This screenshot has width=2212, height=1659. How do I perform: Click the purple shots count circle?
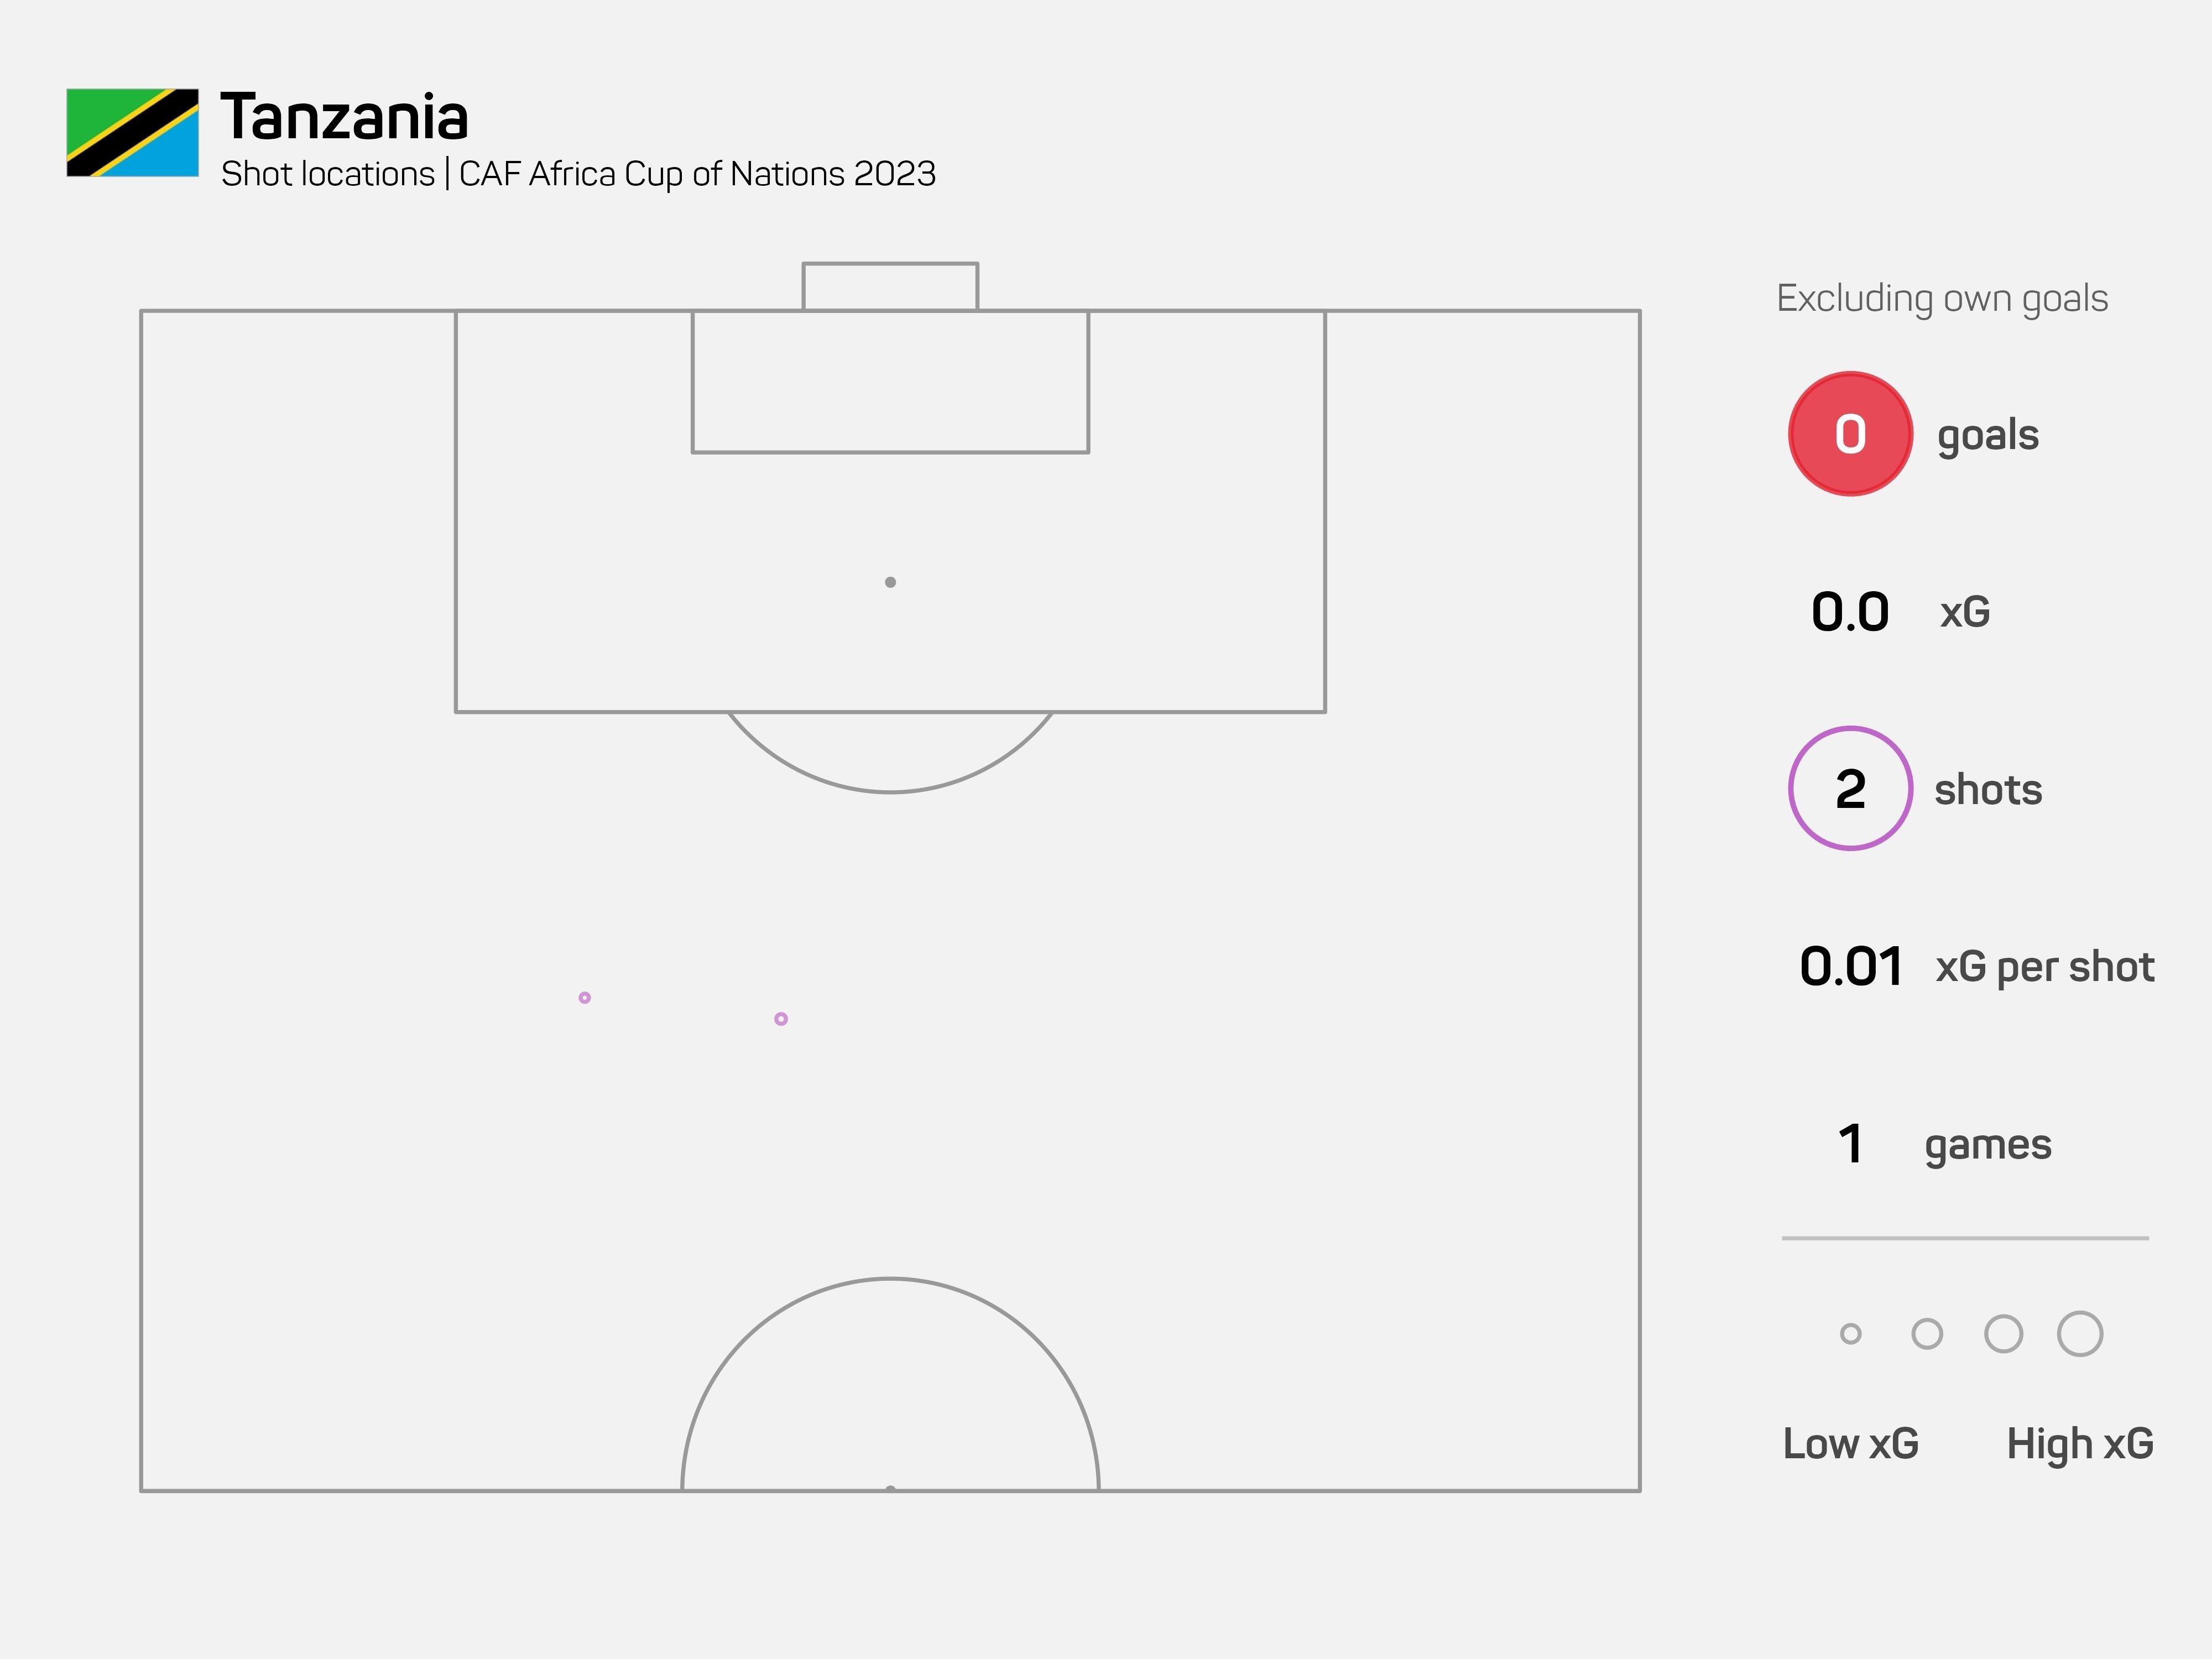coord(1850,789)
